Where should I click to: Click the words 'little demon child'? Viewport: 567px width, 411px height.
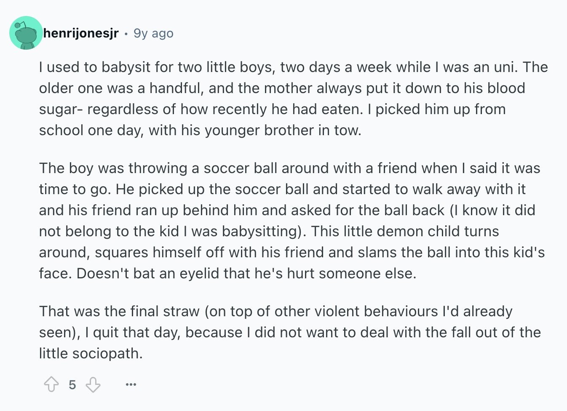point(401,231)
